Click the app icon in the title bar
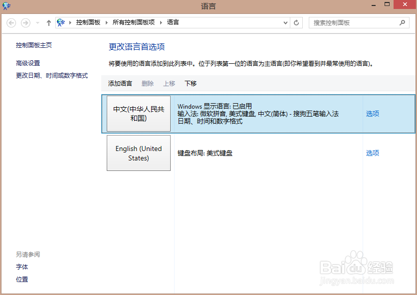This screenshot has width=417, height=295. click(5, 5)
